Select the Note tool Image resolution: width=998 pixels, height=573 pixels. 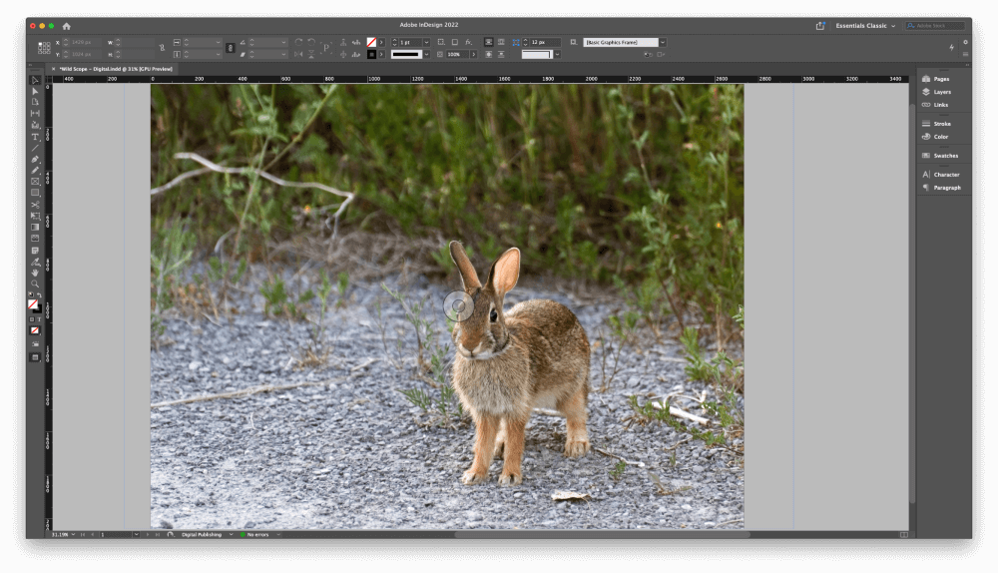(35, 251)
